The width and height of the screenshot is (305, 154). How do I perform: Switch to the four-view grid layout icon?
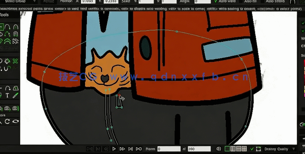click(244, 149)
